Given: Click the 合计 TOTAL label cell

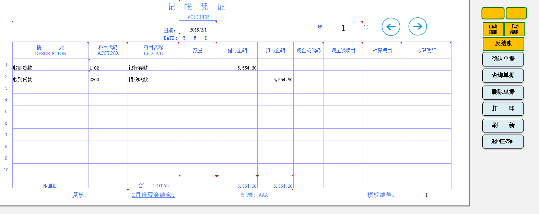Looking at the screenshot, I should 153,182.
